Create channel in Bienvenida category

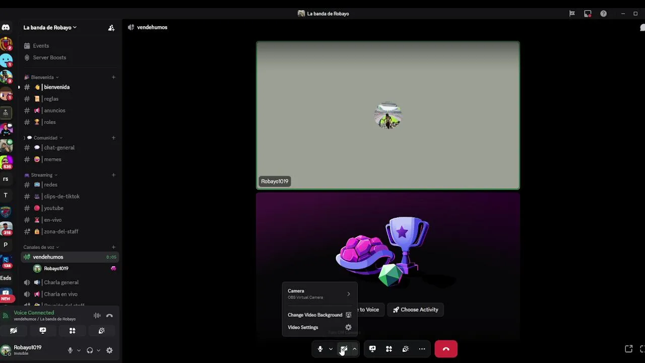[113, 77]
